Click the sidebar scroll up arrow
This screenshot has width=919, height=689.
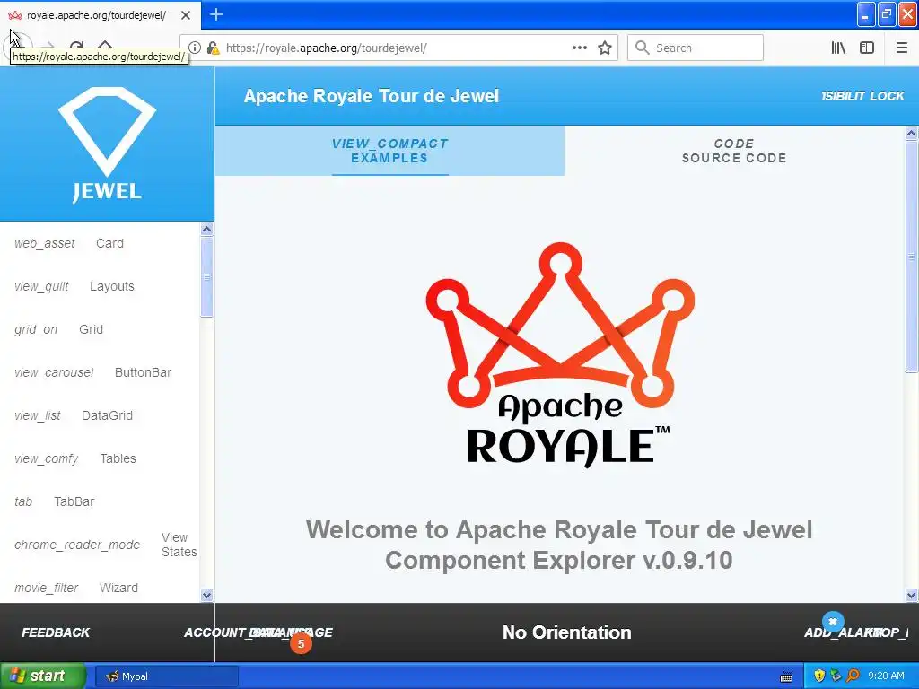pos(207,229)
